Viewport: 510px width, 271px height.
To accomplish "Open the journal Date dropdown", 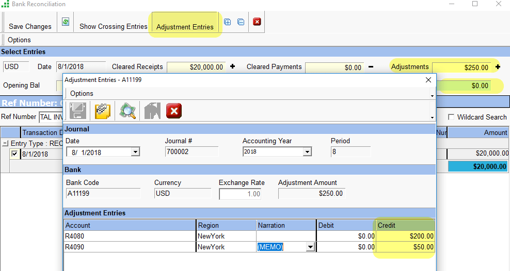I will (x=135, y=152).
